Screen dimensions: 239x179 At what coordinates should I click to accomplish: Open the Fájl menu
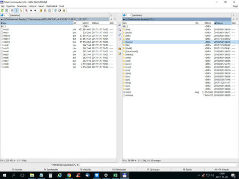[x=2, y=6]
